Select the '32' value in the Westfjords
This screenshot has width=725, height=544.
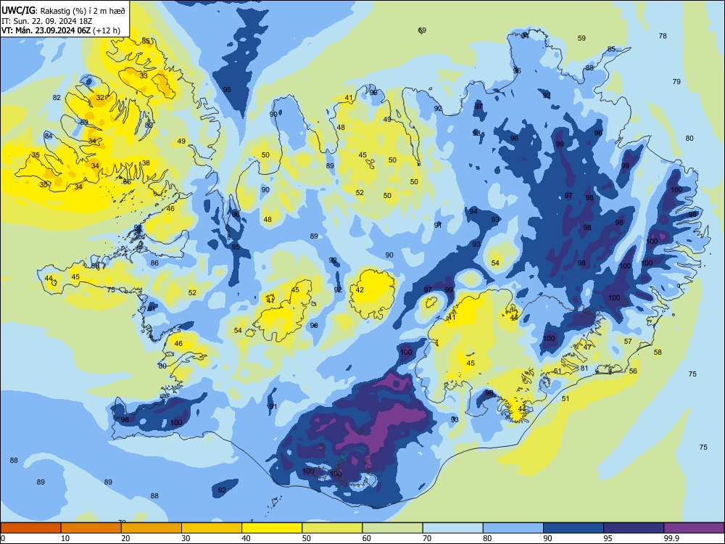100,98
